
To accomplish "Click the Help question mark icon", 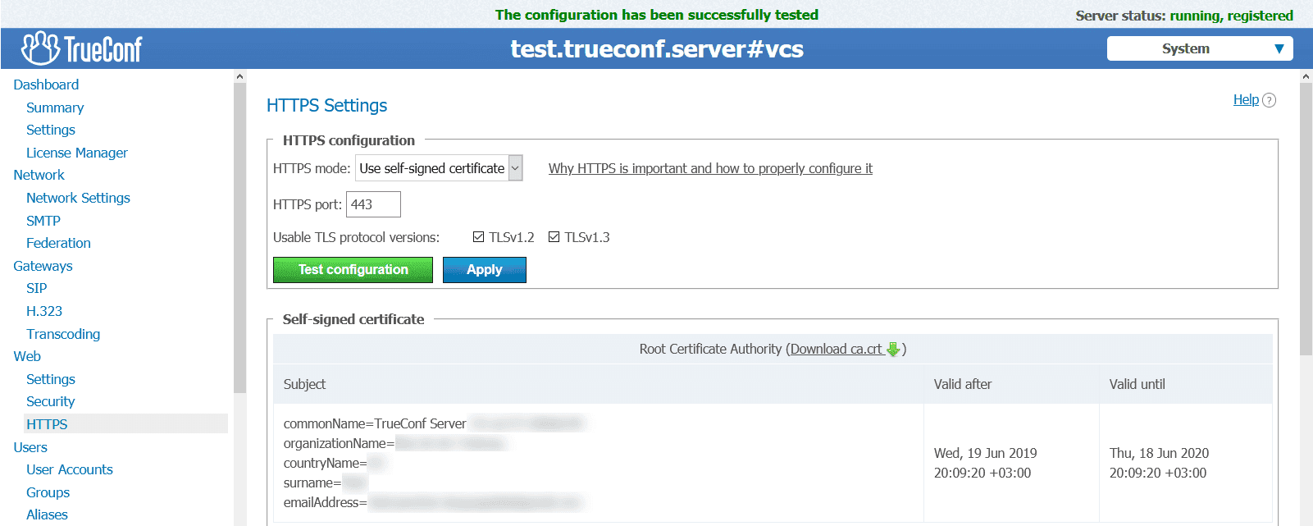I will [1269, 100].
